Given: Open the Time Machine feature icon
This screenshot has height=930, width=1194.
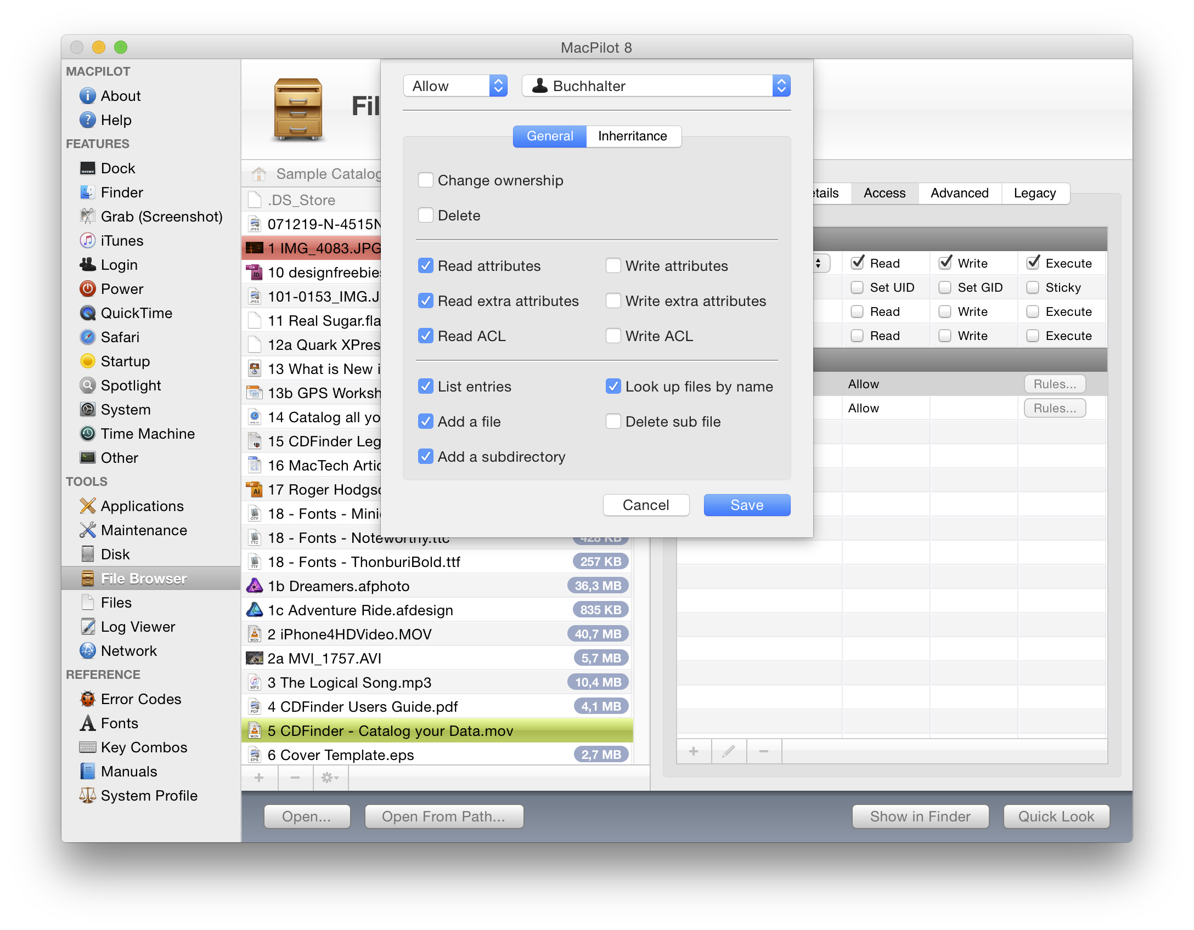Looking at the screenshot, I should tap(88, 434).
